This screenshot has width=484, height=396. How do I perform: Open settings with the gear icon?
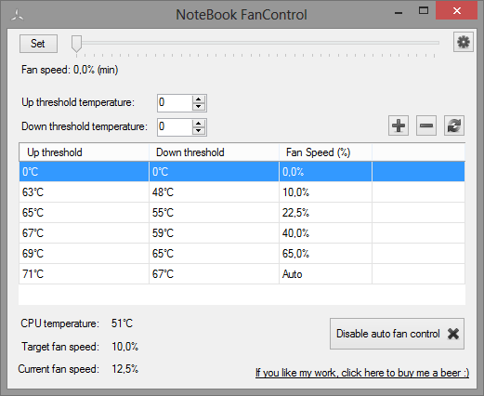click(464, 42)
